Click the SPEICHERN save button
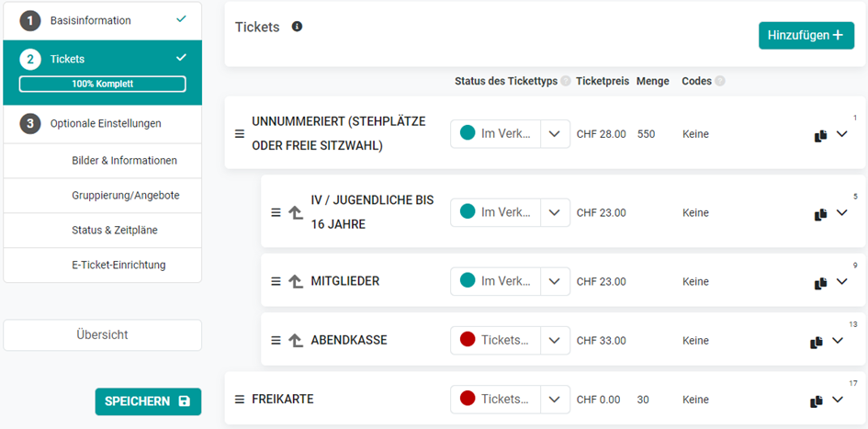This screenshot has width=868, height=429. coord(149,401)
